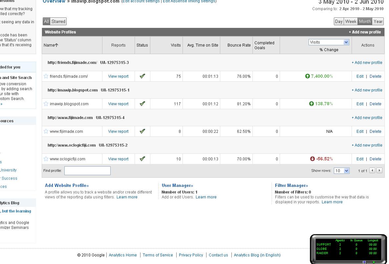Click status checkmark for www.oclogicfiji.com
Screen dimensions: 389x264
click(142, 159)
